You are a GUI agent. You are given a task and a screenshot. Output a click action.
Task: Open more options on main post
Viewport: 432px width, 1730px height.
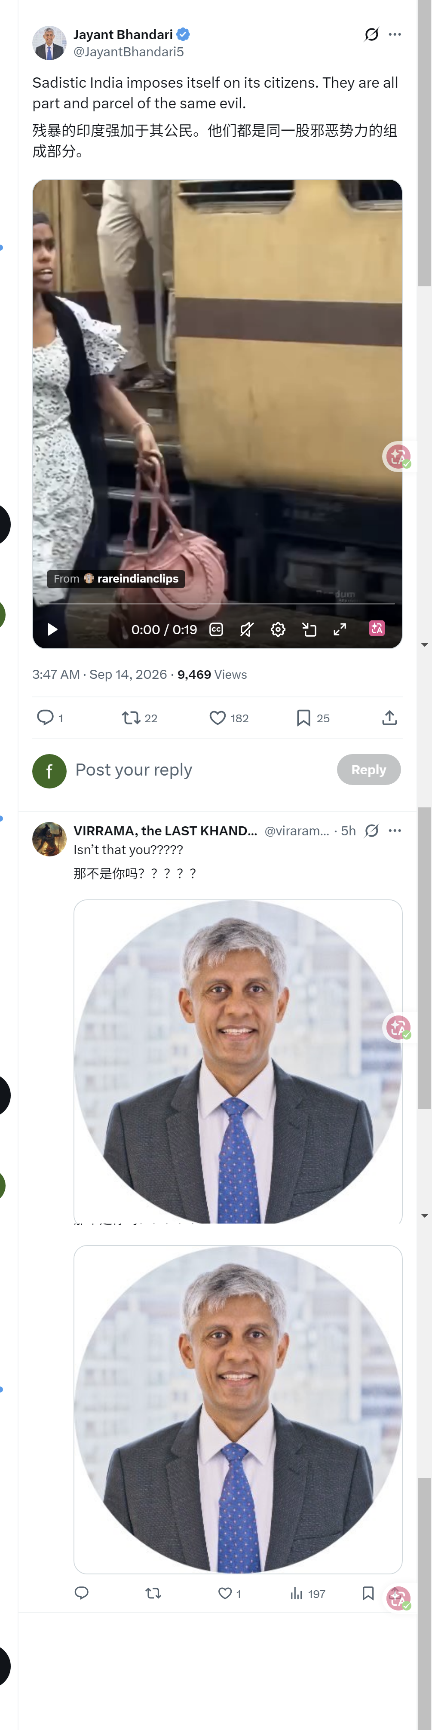tap(395, 34)
